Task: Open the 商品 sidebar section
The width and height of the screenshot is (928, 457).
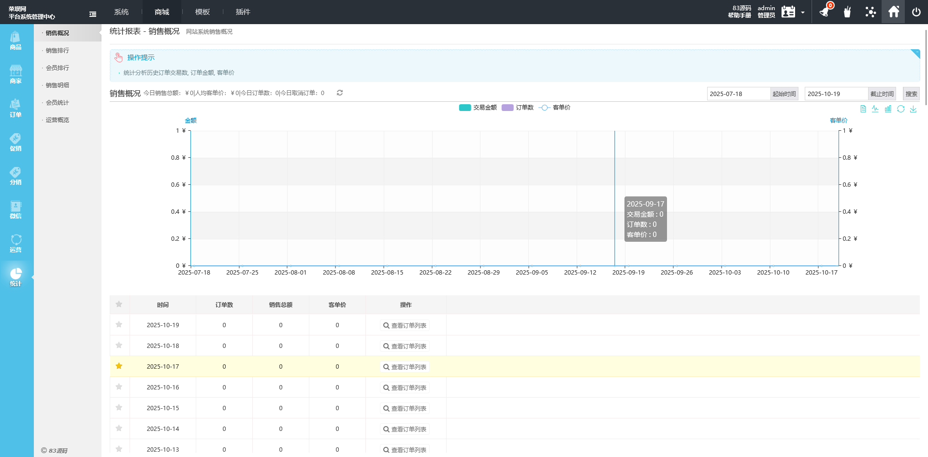Action: [x=15, y=41]
